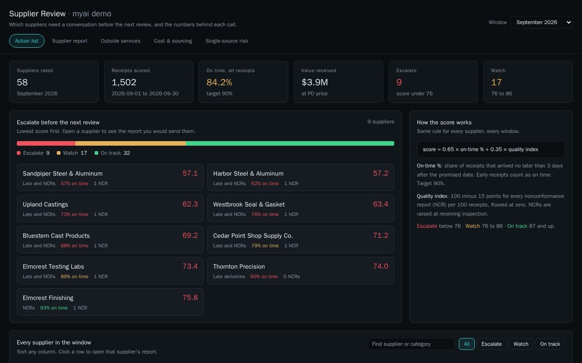This screenshot has height=363, width=582.
Task: Select the All filter button
Action: [467, 344]
